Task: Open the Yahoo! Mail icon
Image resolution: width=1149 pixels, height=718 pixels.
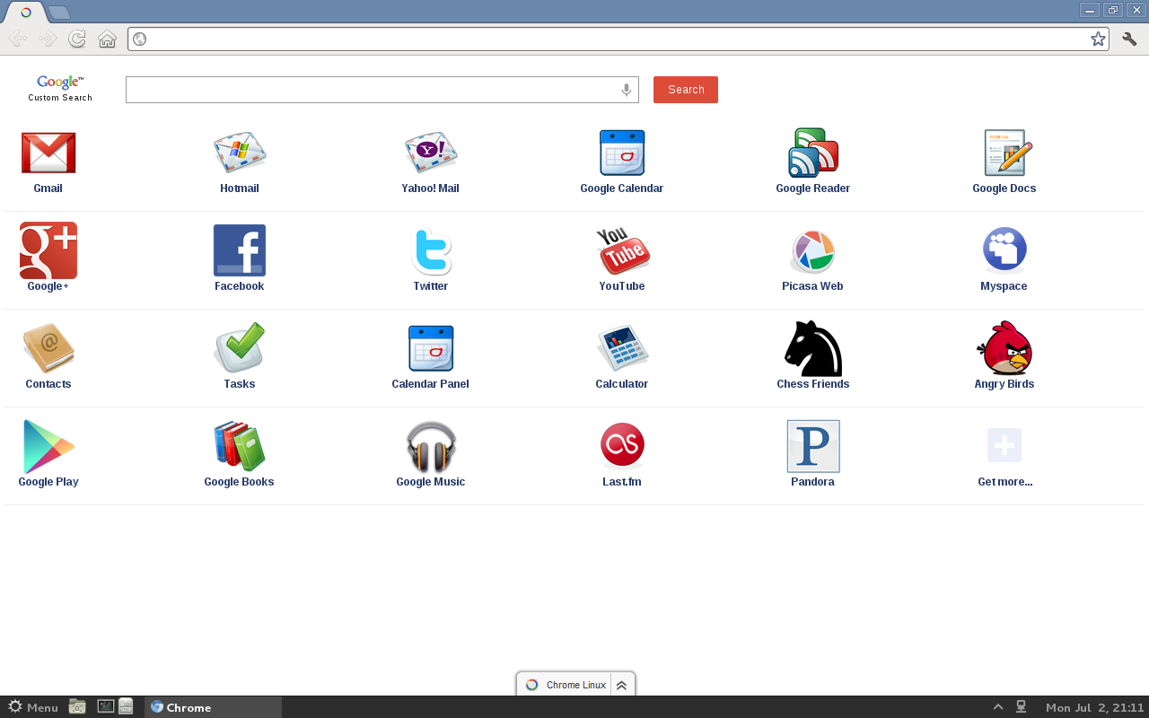Action: pyautogui.click(x=431, y=153)
